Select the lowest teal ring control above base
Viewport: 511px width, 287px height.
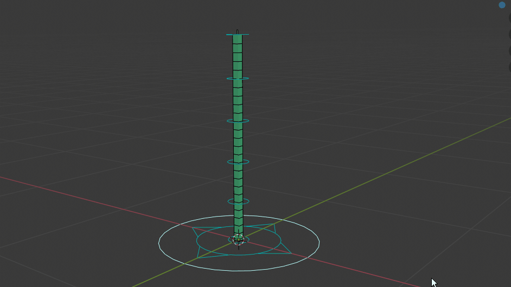coord(238,201)
